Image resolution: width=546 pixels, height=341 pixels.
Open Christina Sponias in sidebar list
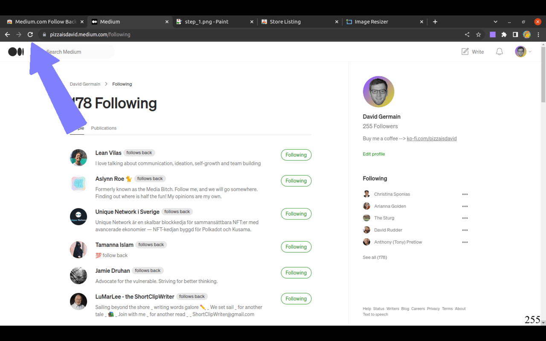(x=392, y=194)
